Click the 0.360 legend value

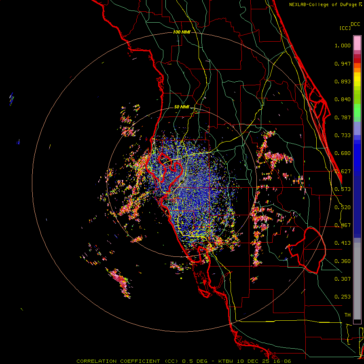343,261
